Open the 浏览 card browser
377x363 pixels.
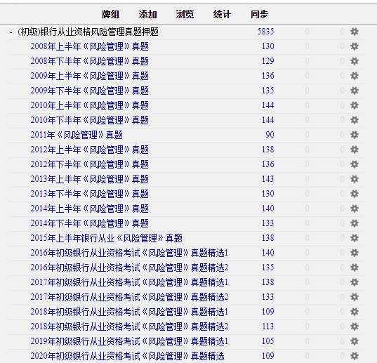coord(185,14)
